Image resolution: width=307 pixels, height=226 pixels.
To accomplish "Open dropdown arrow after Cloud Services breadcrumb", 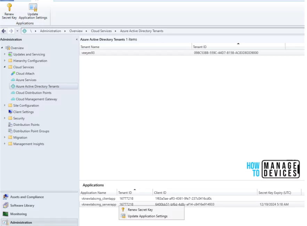I will click(x=115, y=31).
